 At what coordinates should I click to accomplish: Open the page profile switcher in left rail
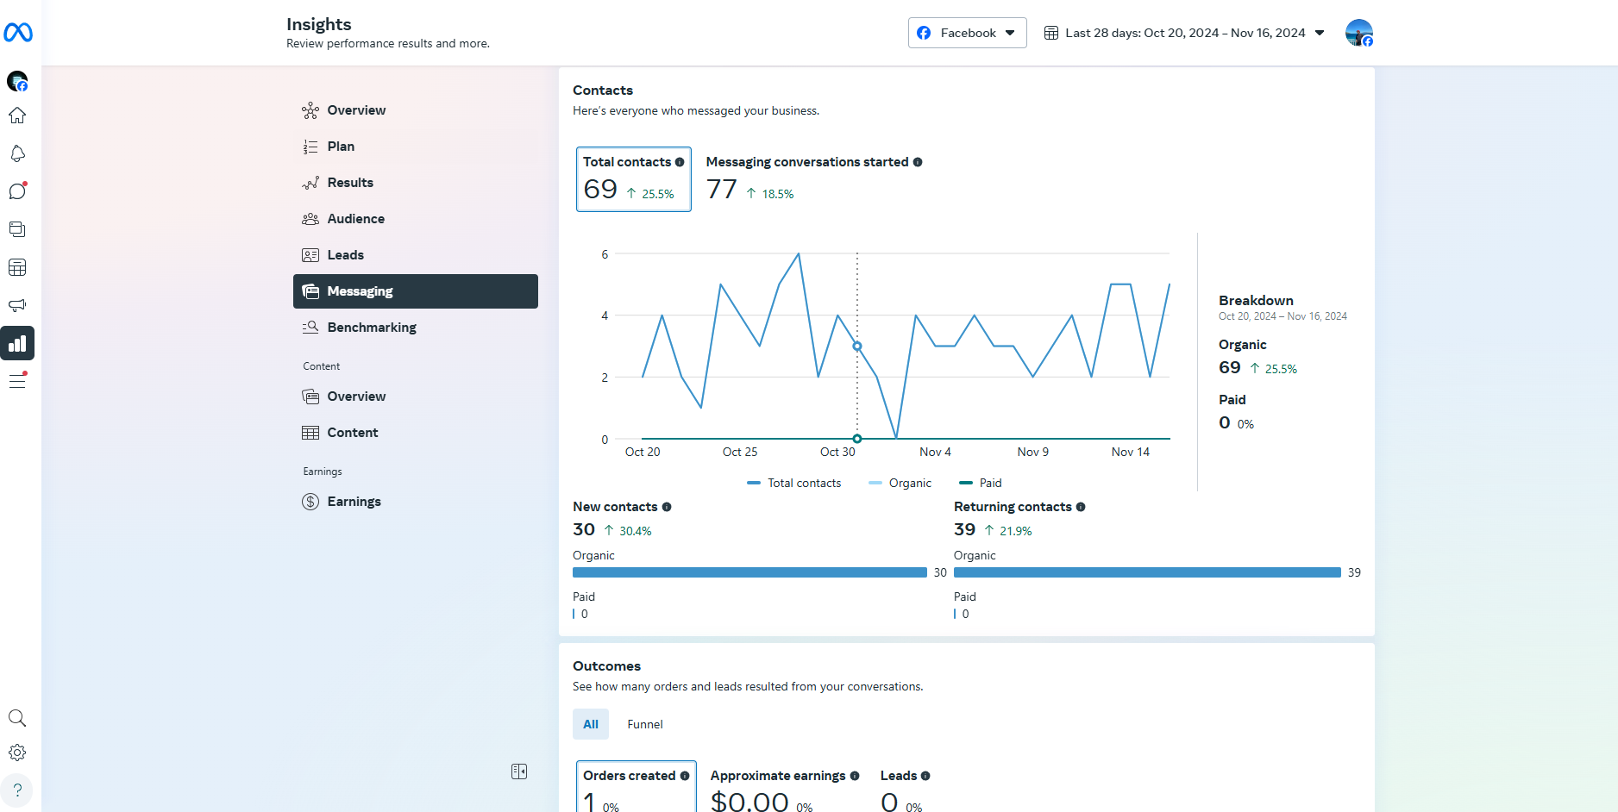pyautogui.click(x=17, y=82)
